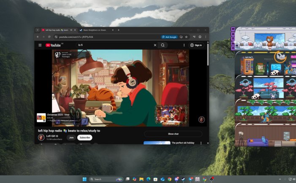Image resolution: width=296 pixels, height=183 pixels.
Task: Click the Subscribe button
Action: point(84,137)
